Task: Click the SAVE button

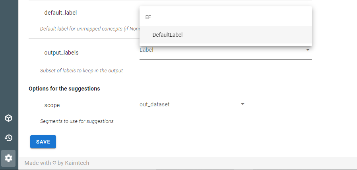Action: [43, 142]
